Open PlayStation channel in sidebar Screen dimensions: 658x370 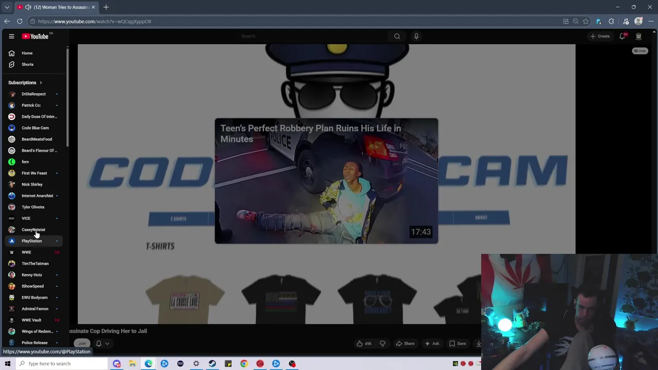tap(34, 241)
